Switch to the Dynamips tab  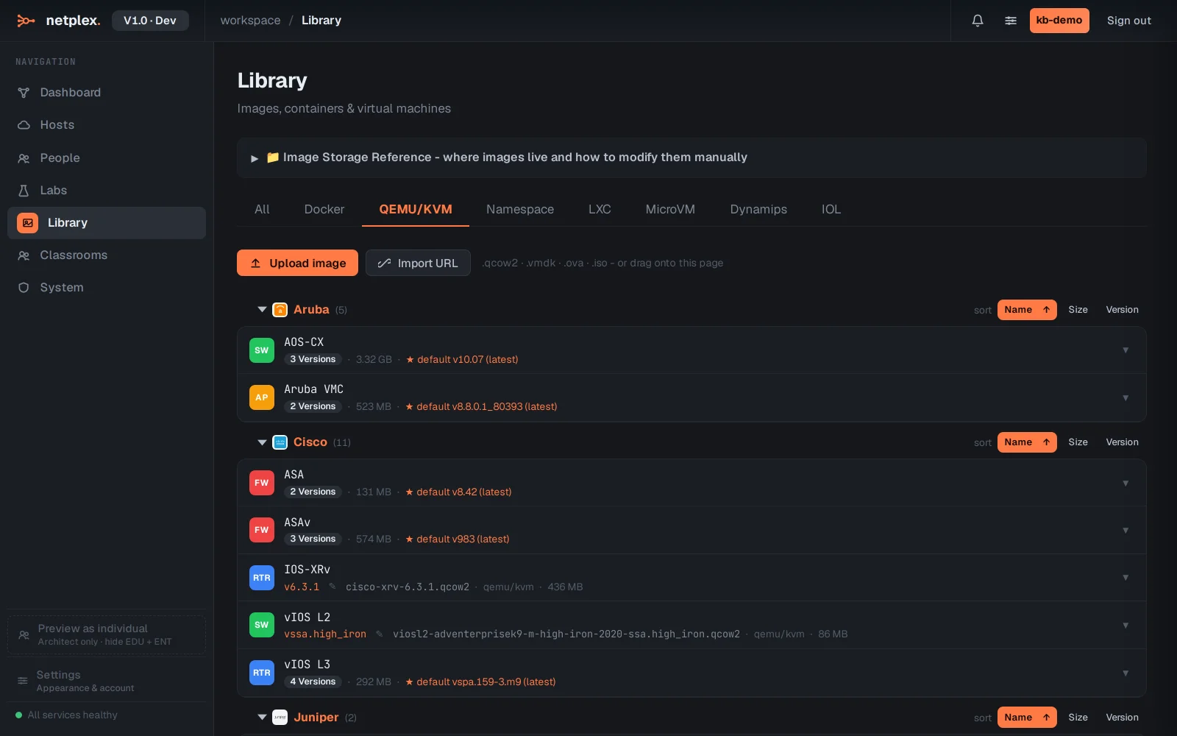pyautogui.click(x=758, y=210)
